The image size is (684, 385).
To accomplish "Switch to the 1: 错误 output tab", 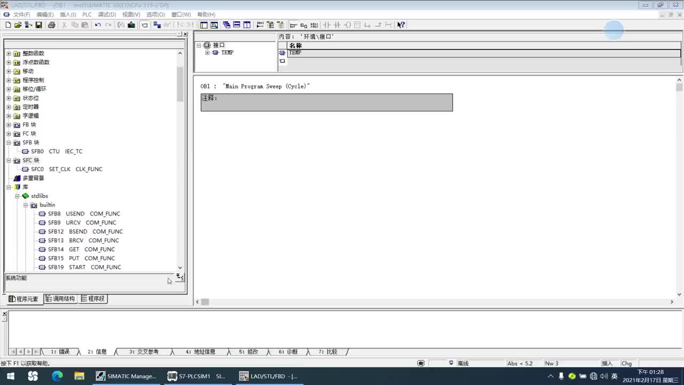I will (60, 352).
